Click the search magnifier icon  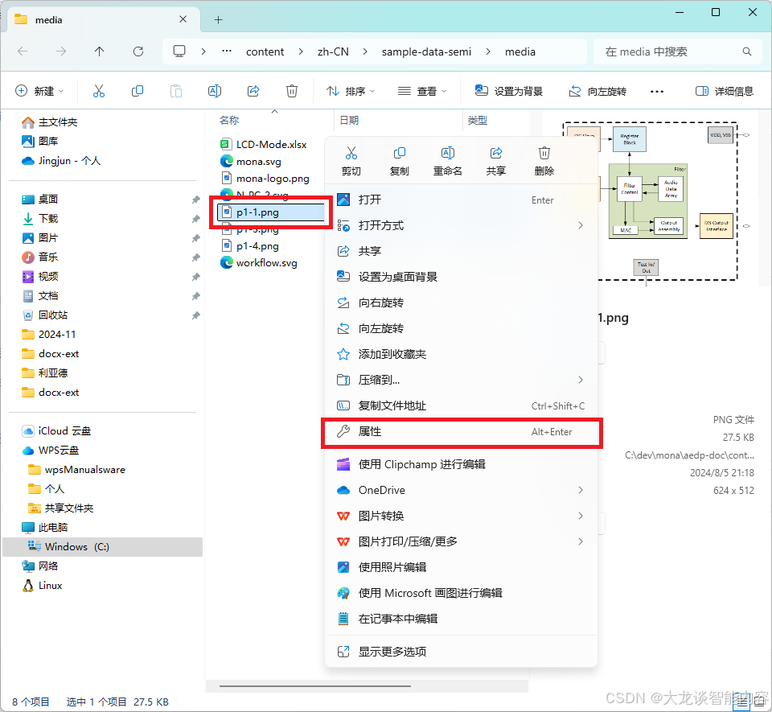pyautogui.click(x=747, y=51)
